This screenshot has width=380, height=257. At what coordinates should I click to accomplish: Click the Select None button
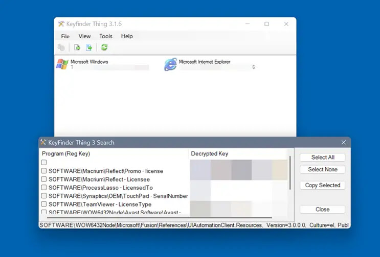pos(323,169)
